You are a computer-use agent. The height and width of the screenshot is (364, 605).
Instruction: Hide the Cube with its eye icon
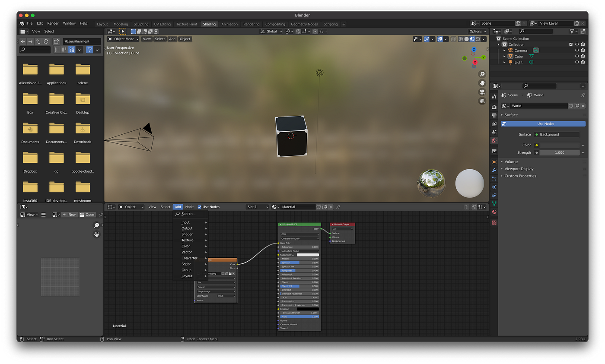click(x=576, y=56)
